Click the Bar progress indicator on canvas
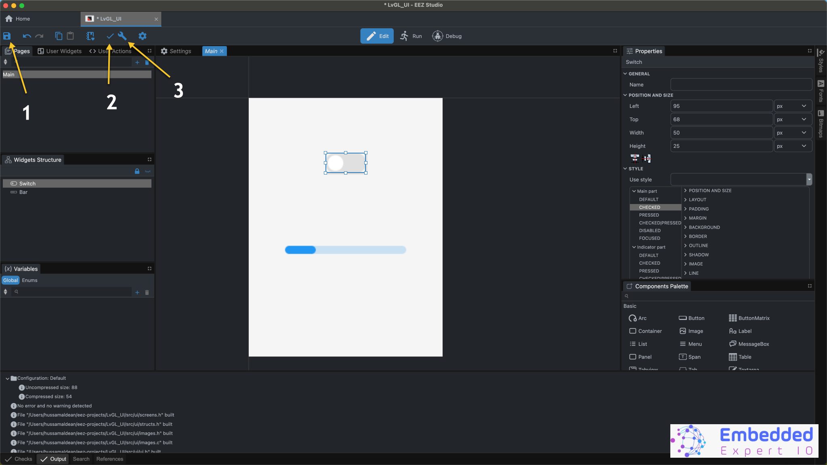Image resolution: width=827 pixels, height=465 pixels. click(345, 250)
